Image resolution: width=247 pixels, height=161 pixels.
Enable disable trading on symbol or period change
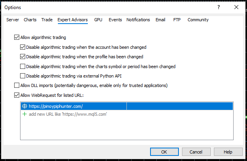click(23, 67)
